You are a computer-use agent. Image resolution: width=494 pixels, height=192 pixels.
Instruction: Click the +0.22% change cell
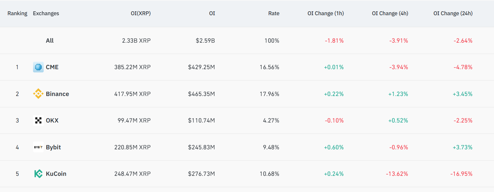click(334, 94)
